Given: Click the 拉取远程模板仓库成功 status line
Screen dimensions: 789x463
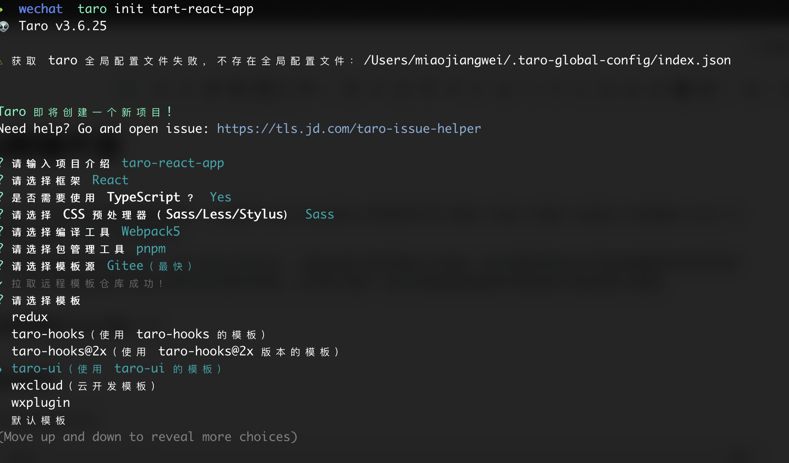Looking at the screenshot, I should tap(87, 284).
